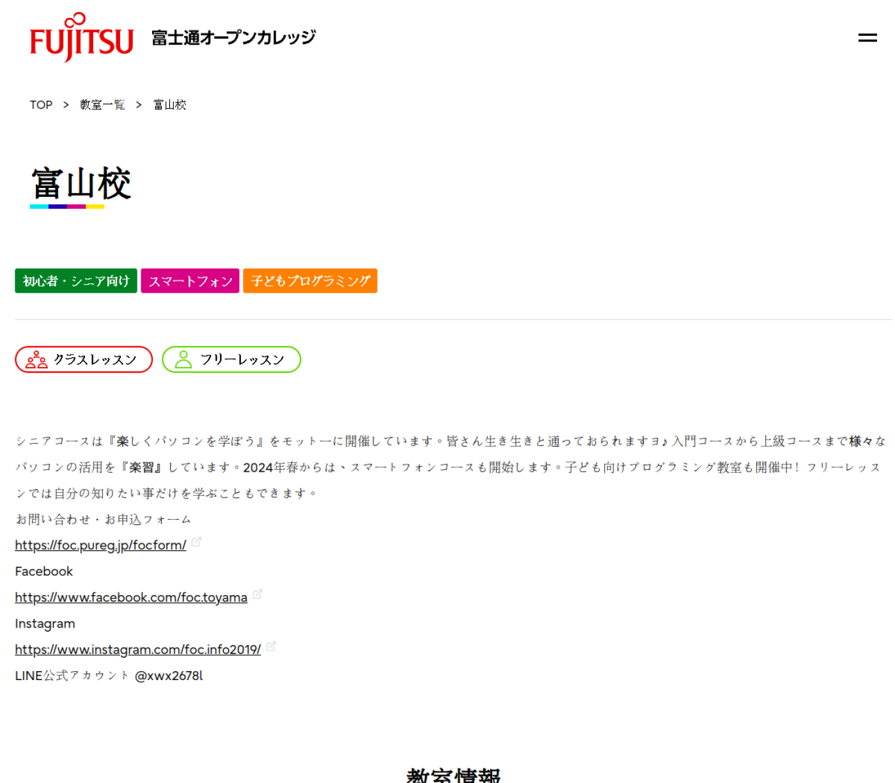
Task: Click the お問い合わせ・お申込フォーム text
Action: click(x=103, y=520)
